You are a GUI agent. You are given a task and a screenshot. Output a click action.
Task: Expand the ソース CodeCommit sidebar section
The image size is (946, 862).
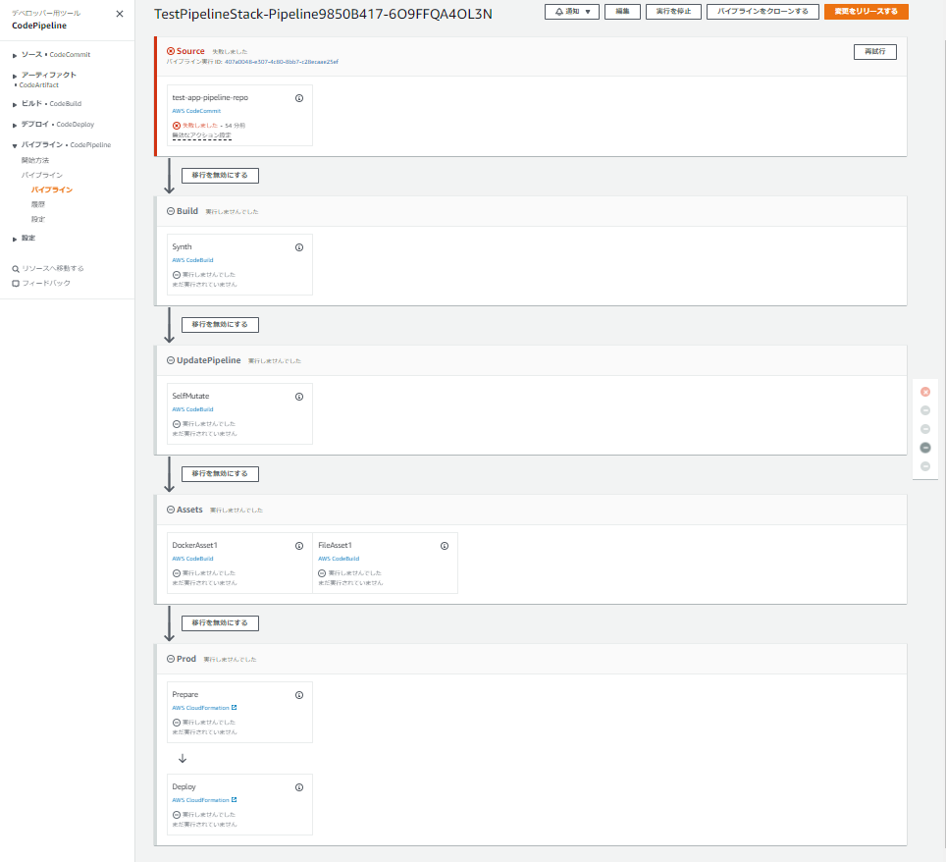[15, 56]
